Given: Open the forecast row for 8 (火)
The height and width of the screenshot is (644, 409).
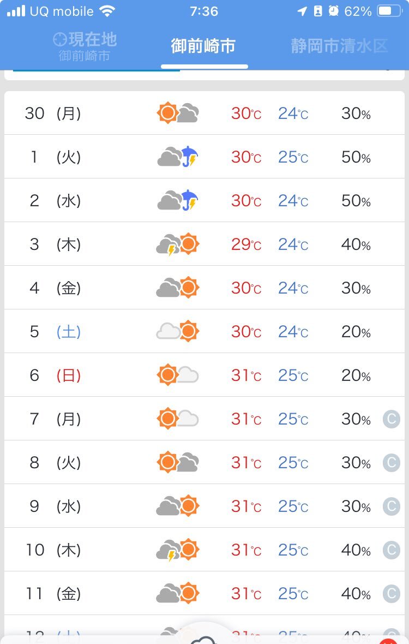Looking at the screenshot, I should [x=204, y=462].
